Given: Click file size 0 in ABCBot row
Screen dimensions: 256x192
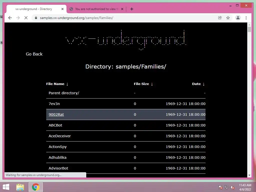Looking at the screenshot, I should coord(135,125).
